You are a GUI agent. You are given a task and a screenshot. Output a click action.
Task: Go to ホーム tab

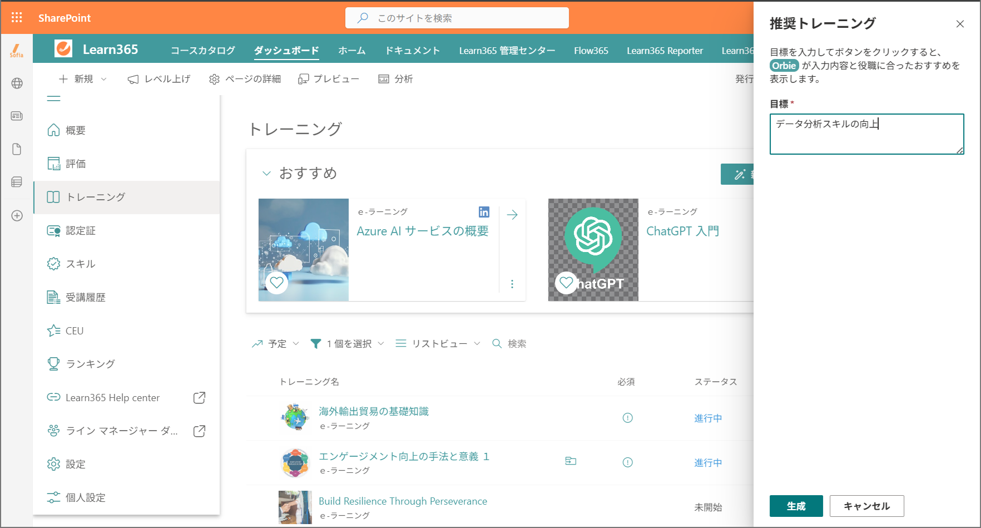point(352,51)
